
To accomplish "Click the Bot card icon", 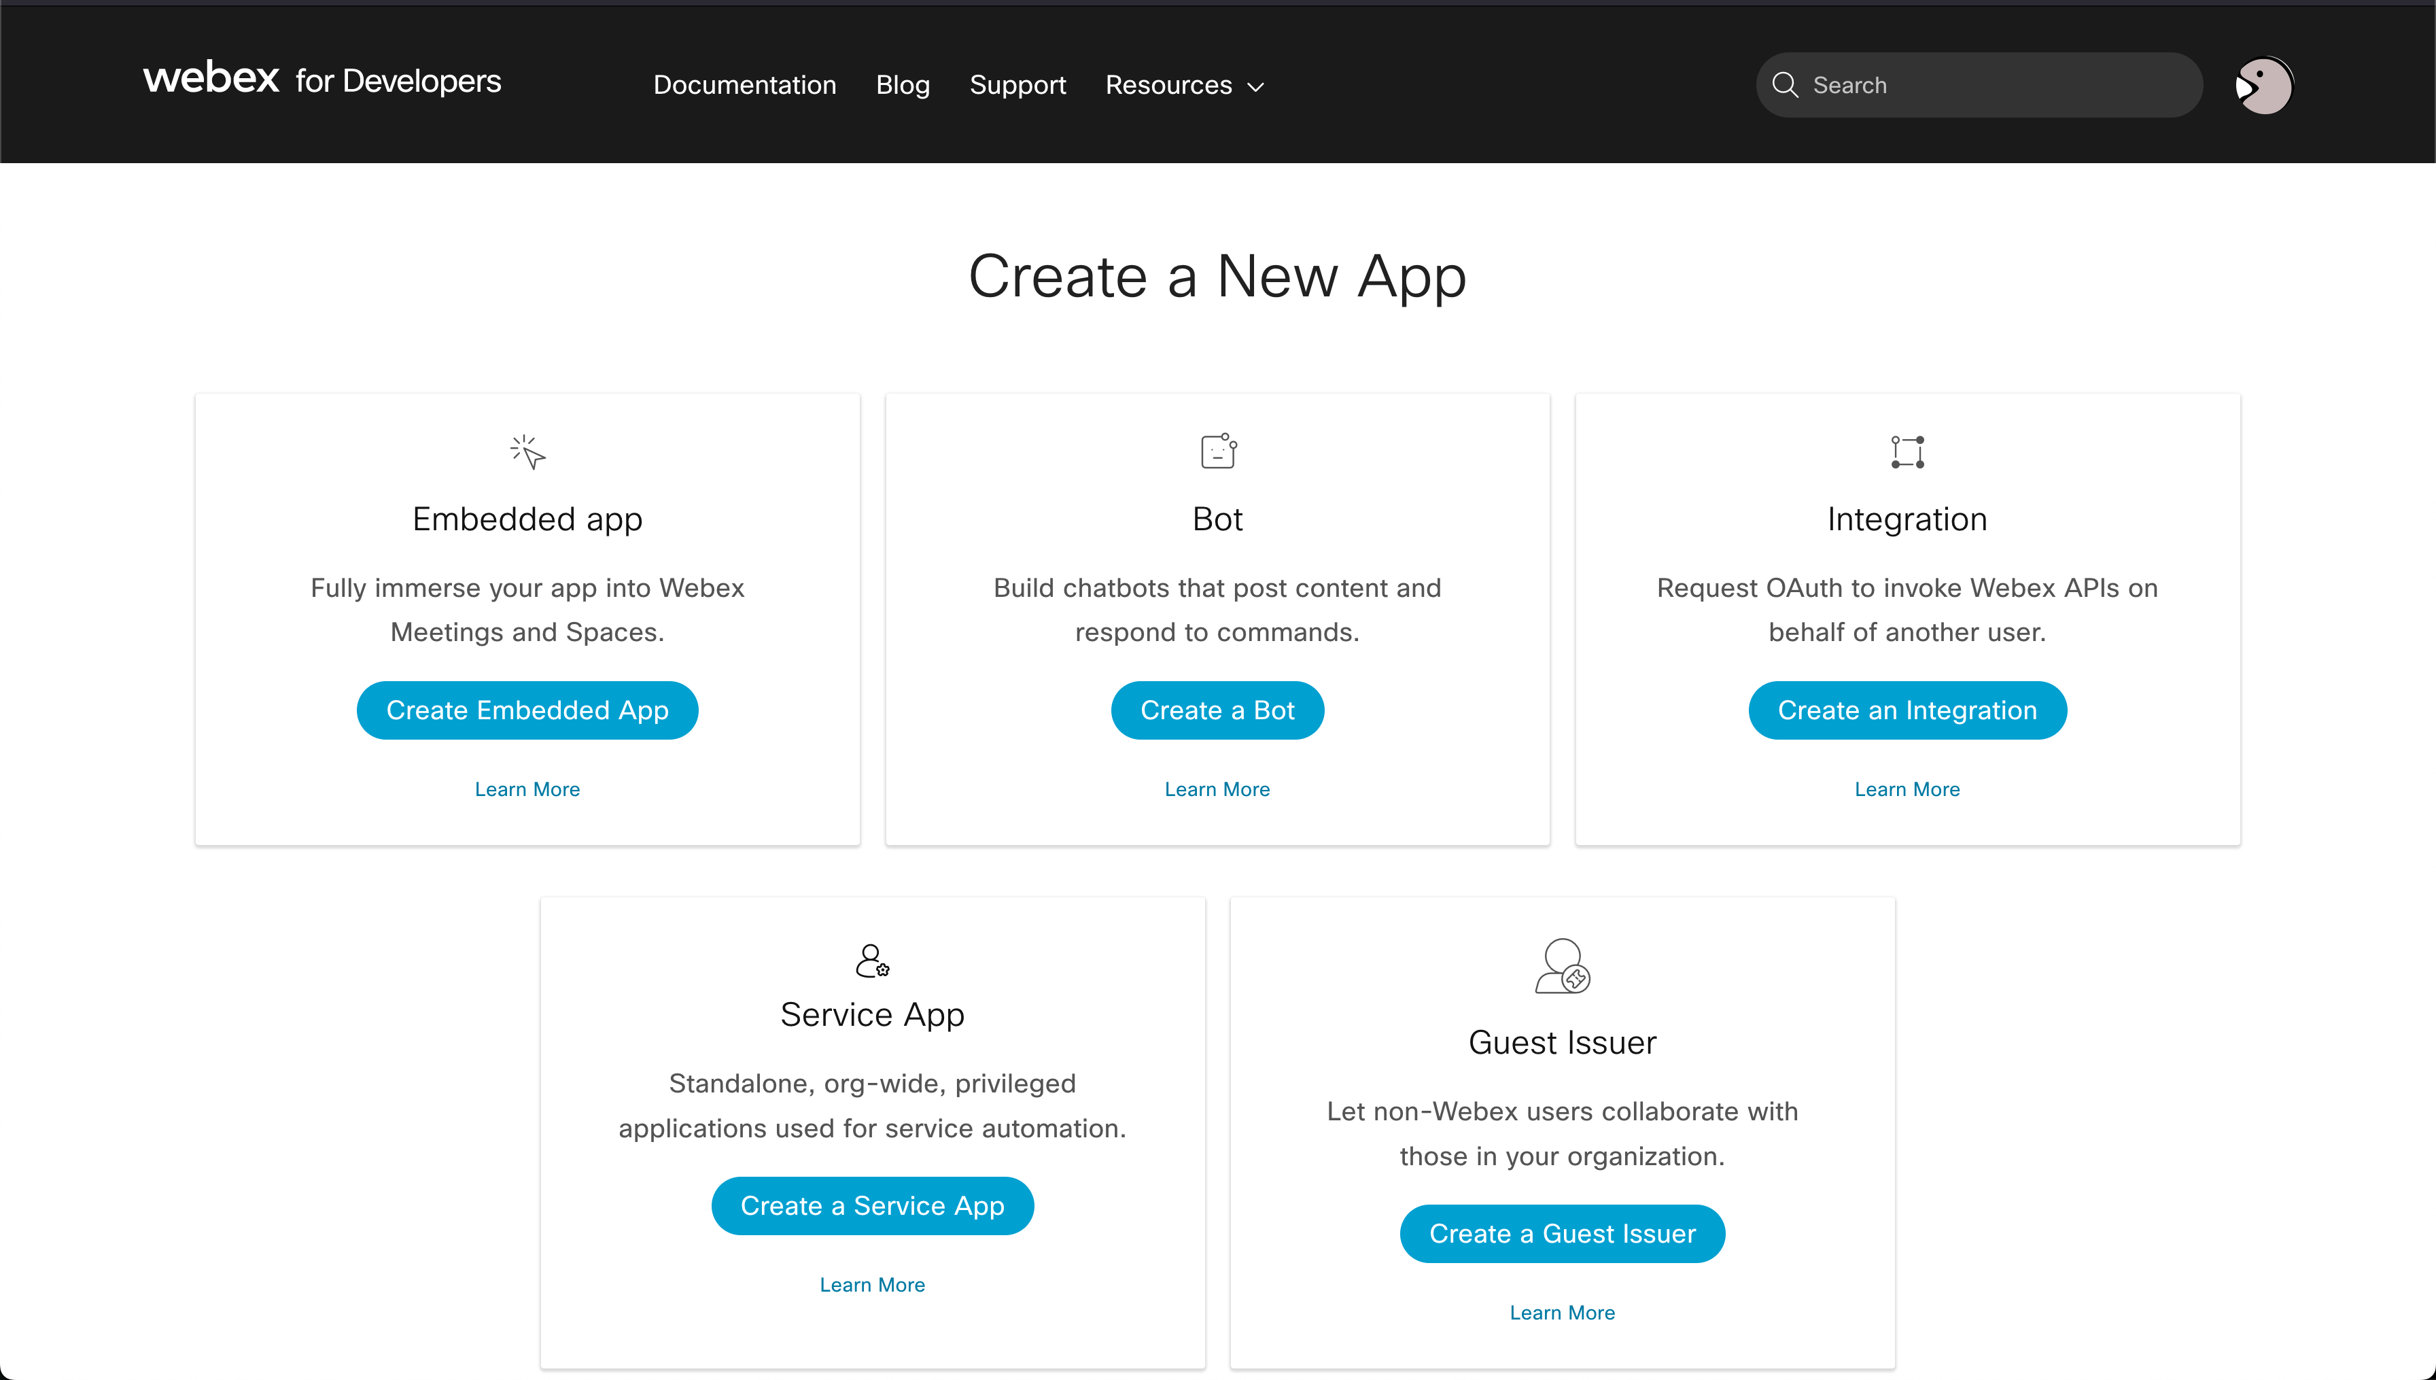I will 1219,451.
